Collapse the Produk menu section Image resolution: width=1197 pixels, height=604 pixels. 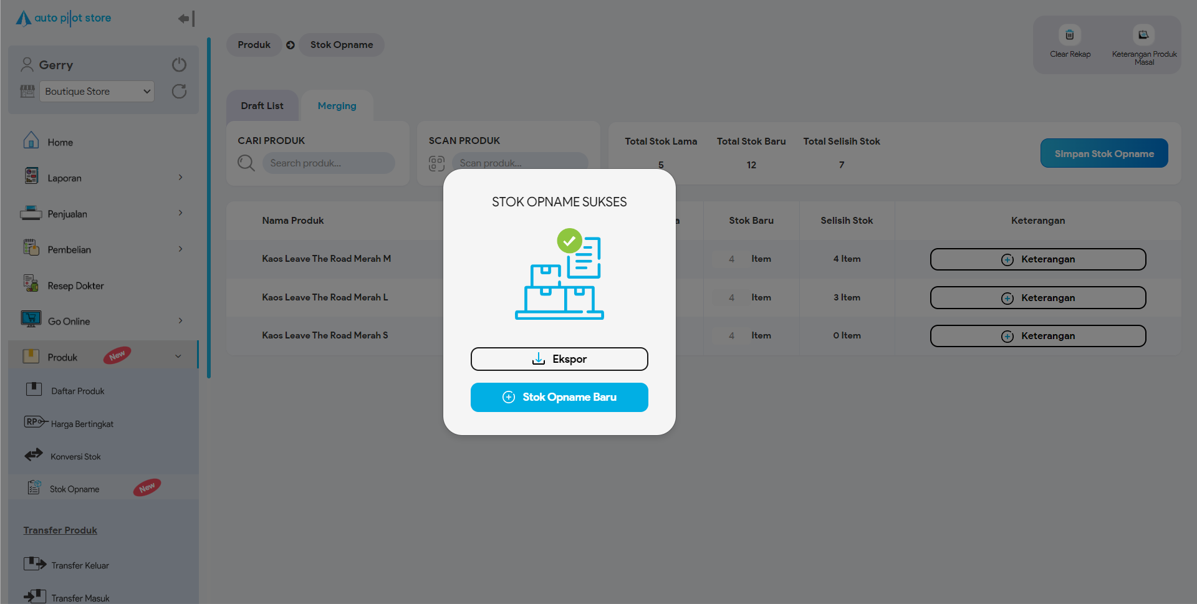coord(178,357)
